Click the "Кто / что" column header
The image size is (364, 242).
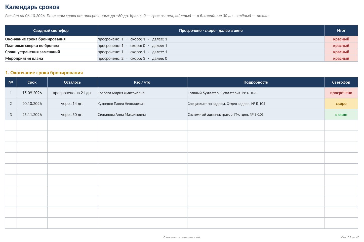tap(142, 82)
